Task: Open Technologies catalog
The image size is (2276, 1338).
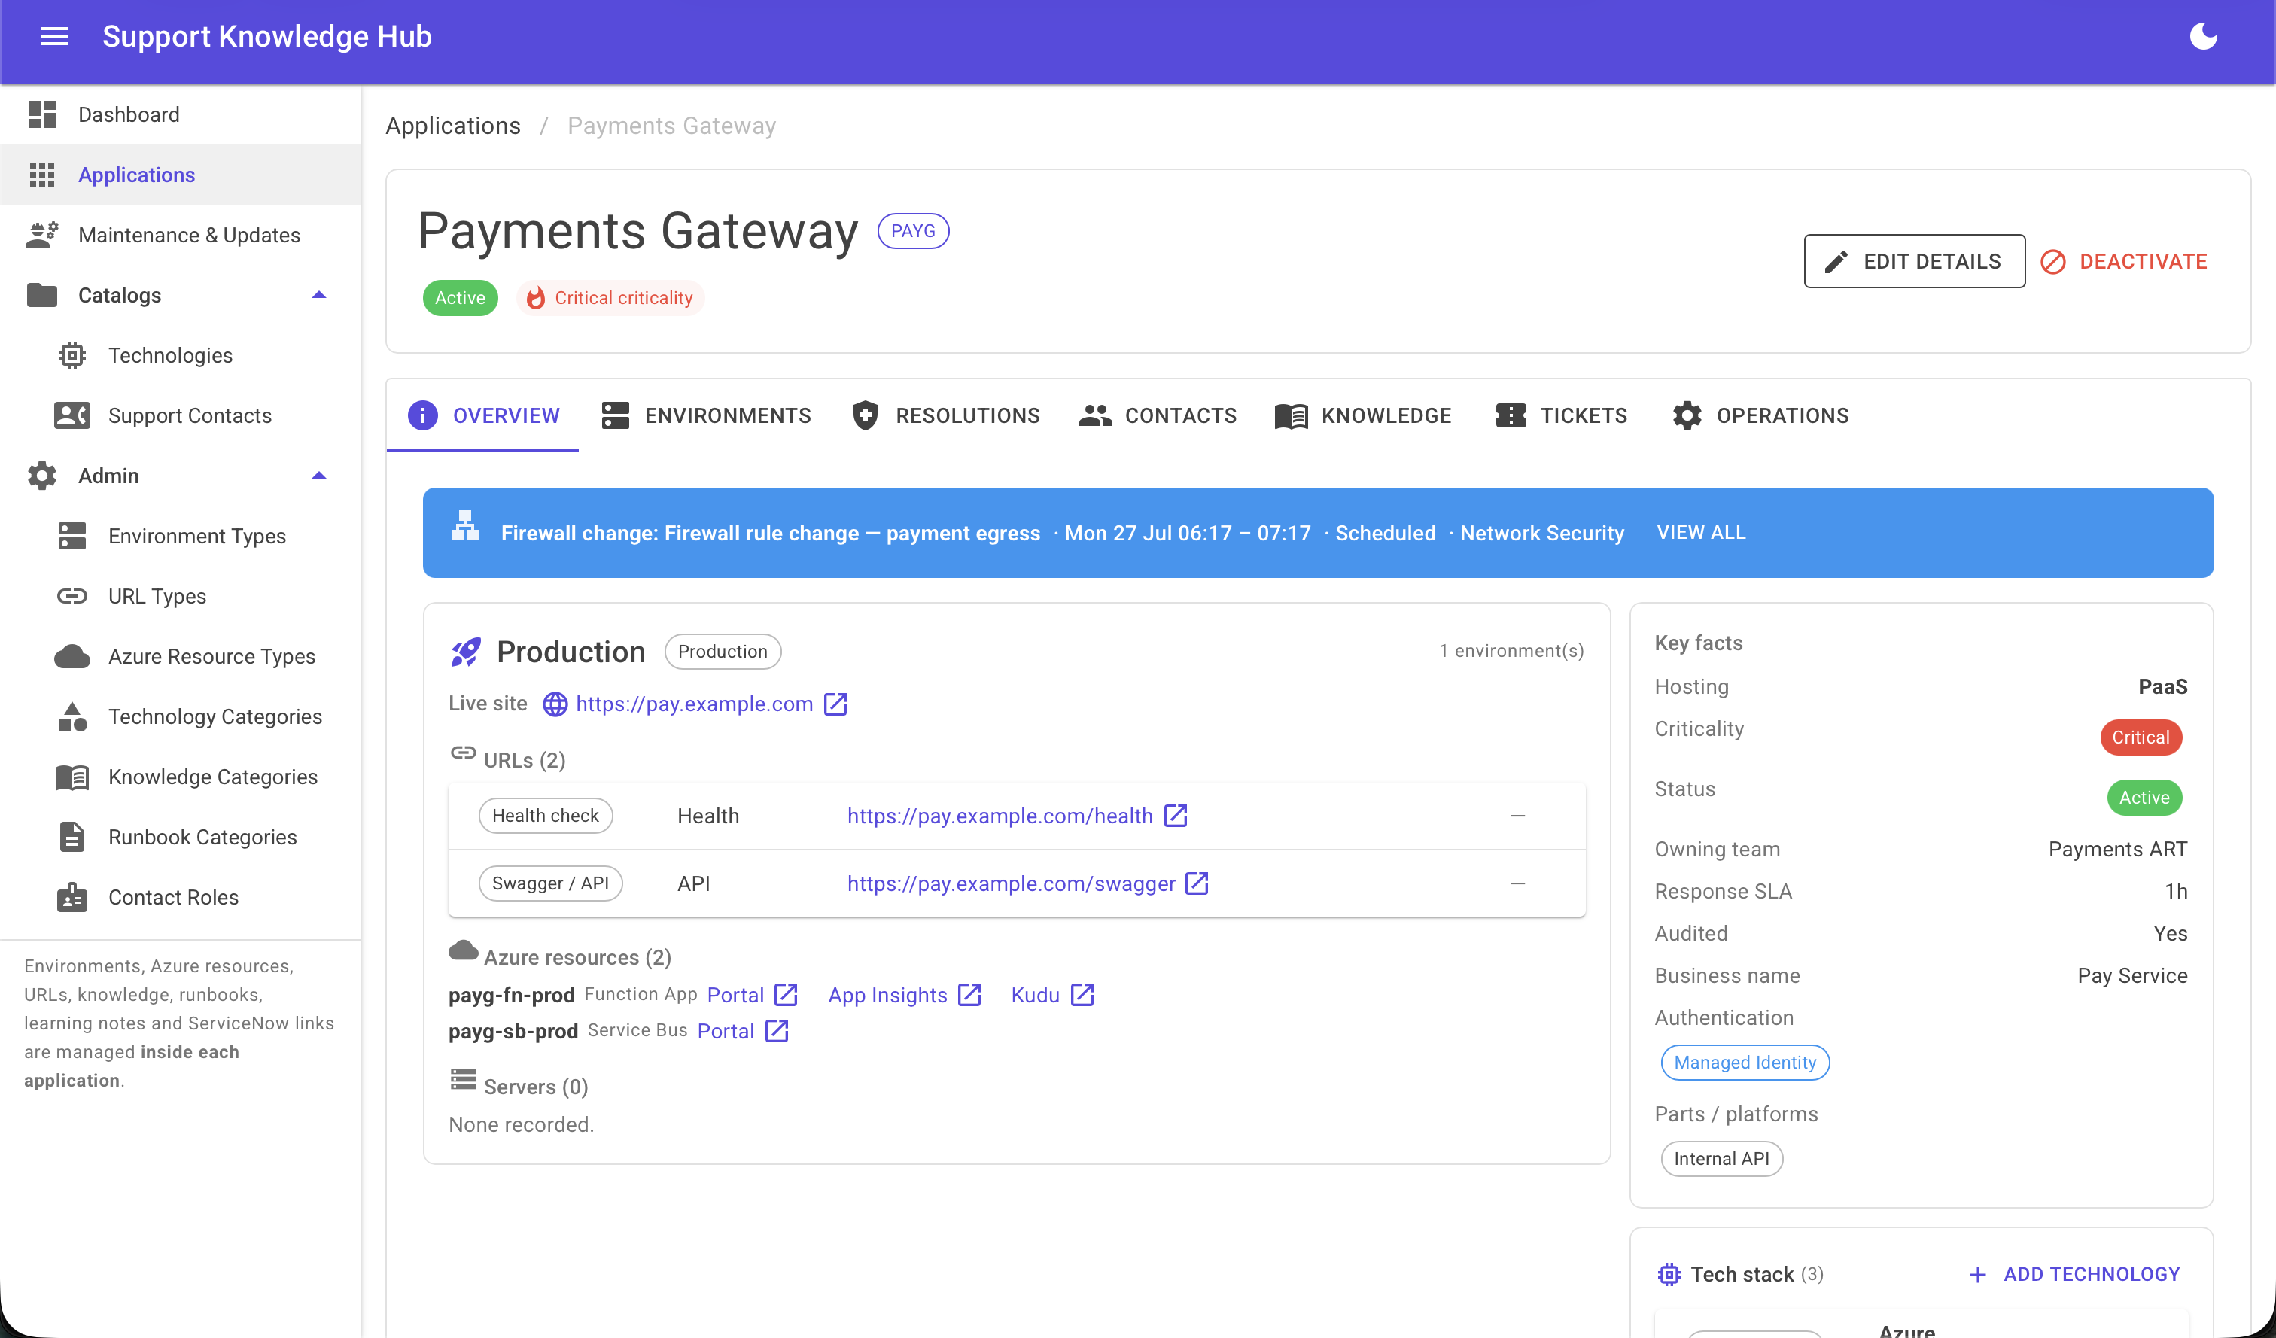Action: (181, 354)
